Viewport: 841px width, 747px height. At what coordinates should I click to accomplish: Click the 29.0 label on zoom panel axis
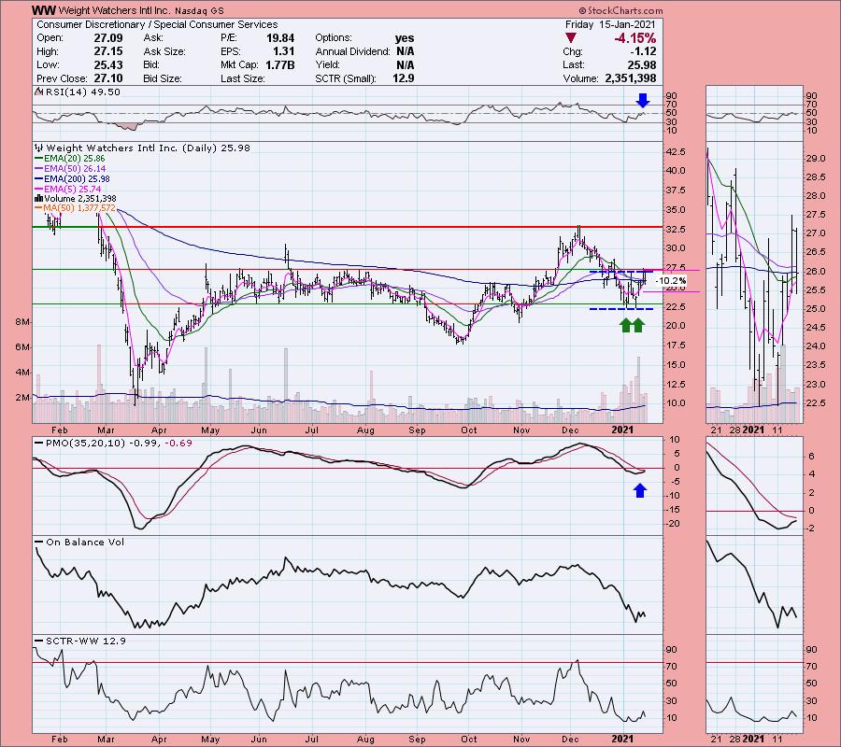point(816,159)
